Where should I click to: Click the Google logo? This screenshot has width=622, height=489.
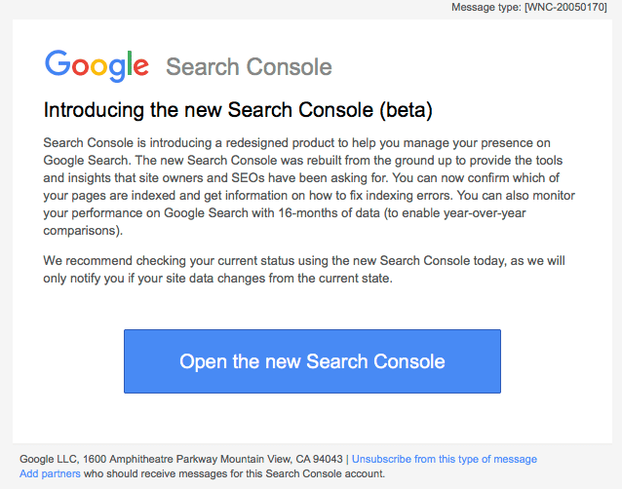[97, 66]
